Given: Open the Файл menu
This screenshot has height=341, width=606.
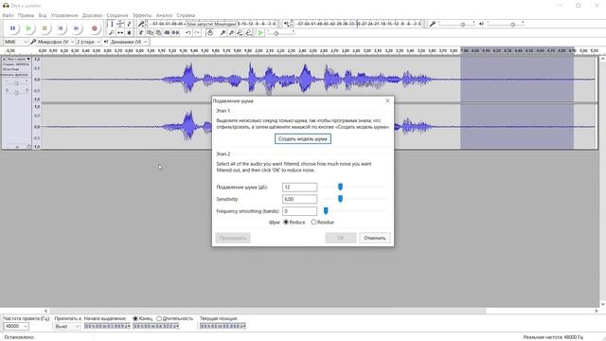Looking at the screenshot, I should [8, 15].
